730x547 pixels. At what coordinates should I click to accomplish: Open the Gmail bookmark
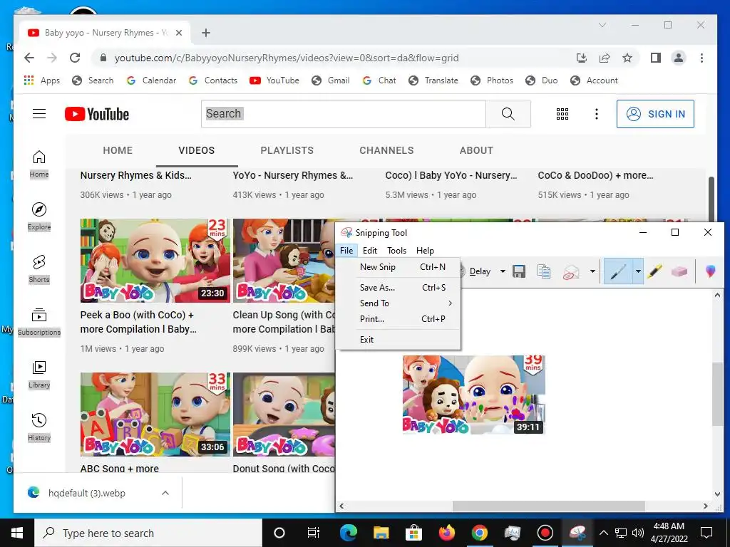[x=331, y=80]
